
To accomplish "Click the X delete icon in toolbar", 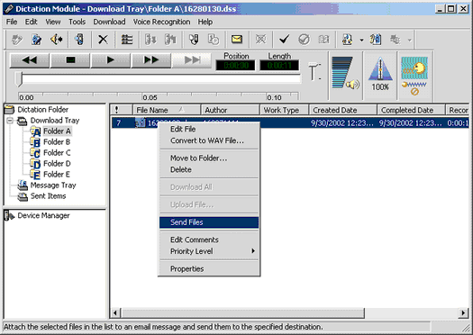I will [x=104, y=40].
